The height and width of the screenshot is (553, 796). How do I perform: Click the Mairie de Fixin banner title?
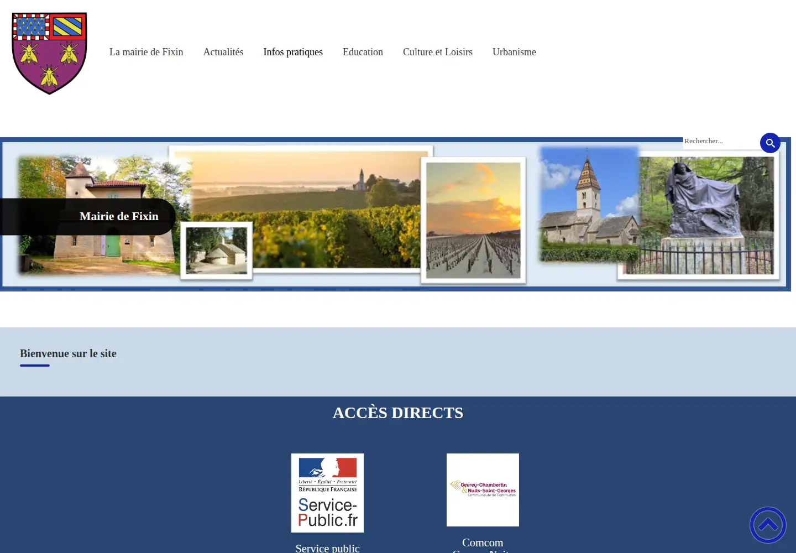click(119, 216)
